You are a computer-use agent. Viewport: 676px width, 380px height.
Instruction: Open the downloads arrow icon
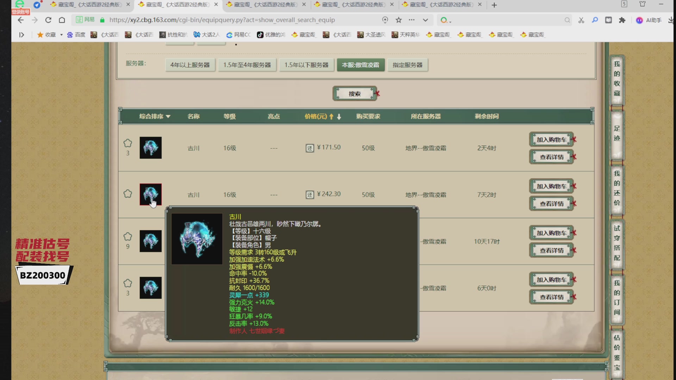pyautogui.click(x=671, y=20)
